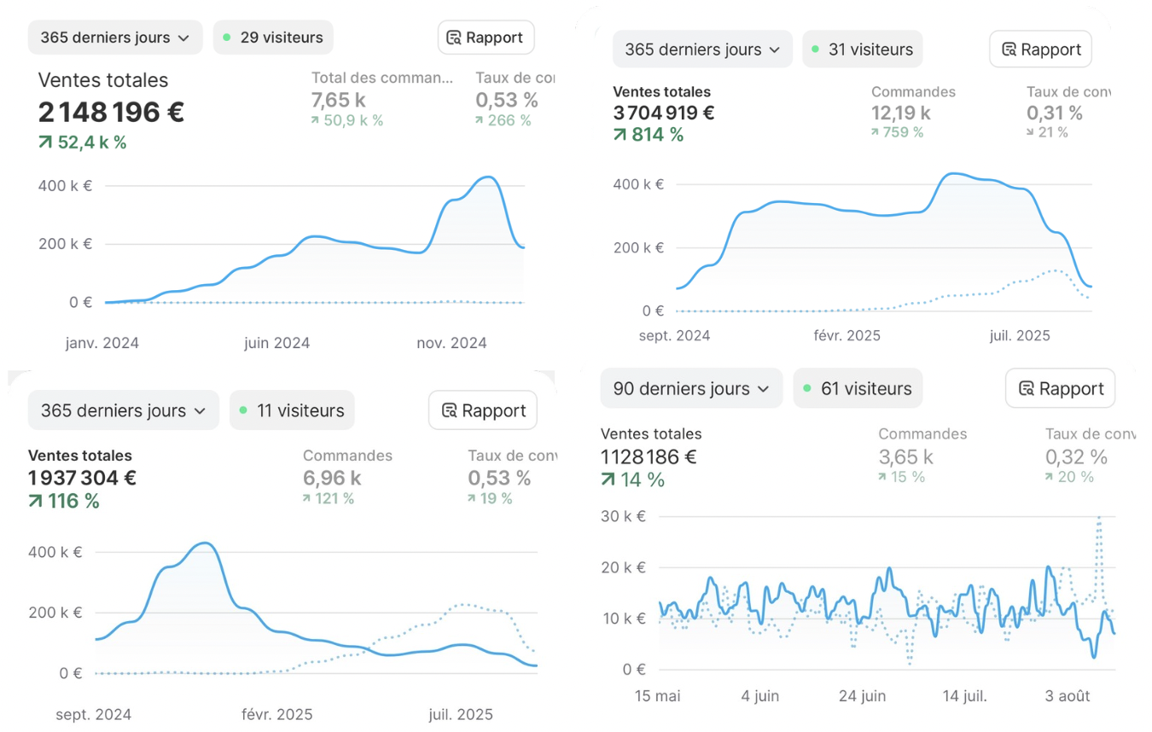Image resolution: width=1152 pixels, height=732 pixels.
Task: Click Rapport icon in the 11 visiteurs panel
Action: coord(450,410)
